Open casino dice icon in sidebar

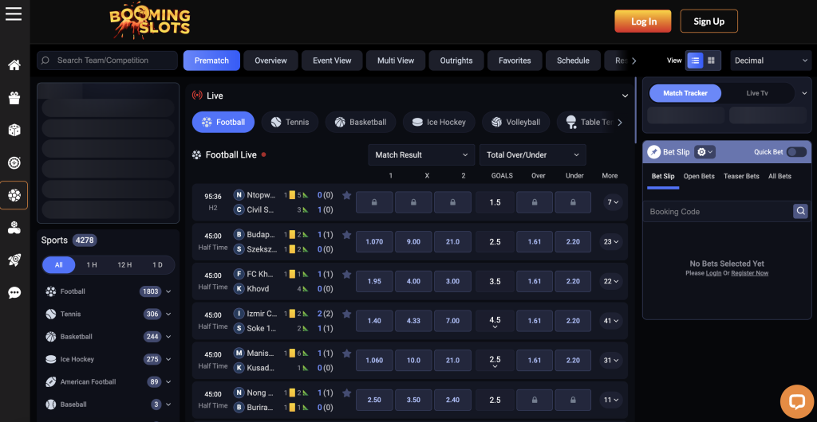click(x=14, y=130)
